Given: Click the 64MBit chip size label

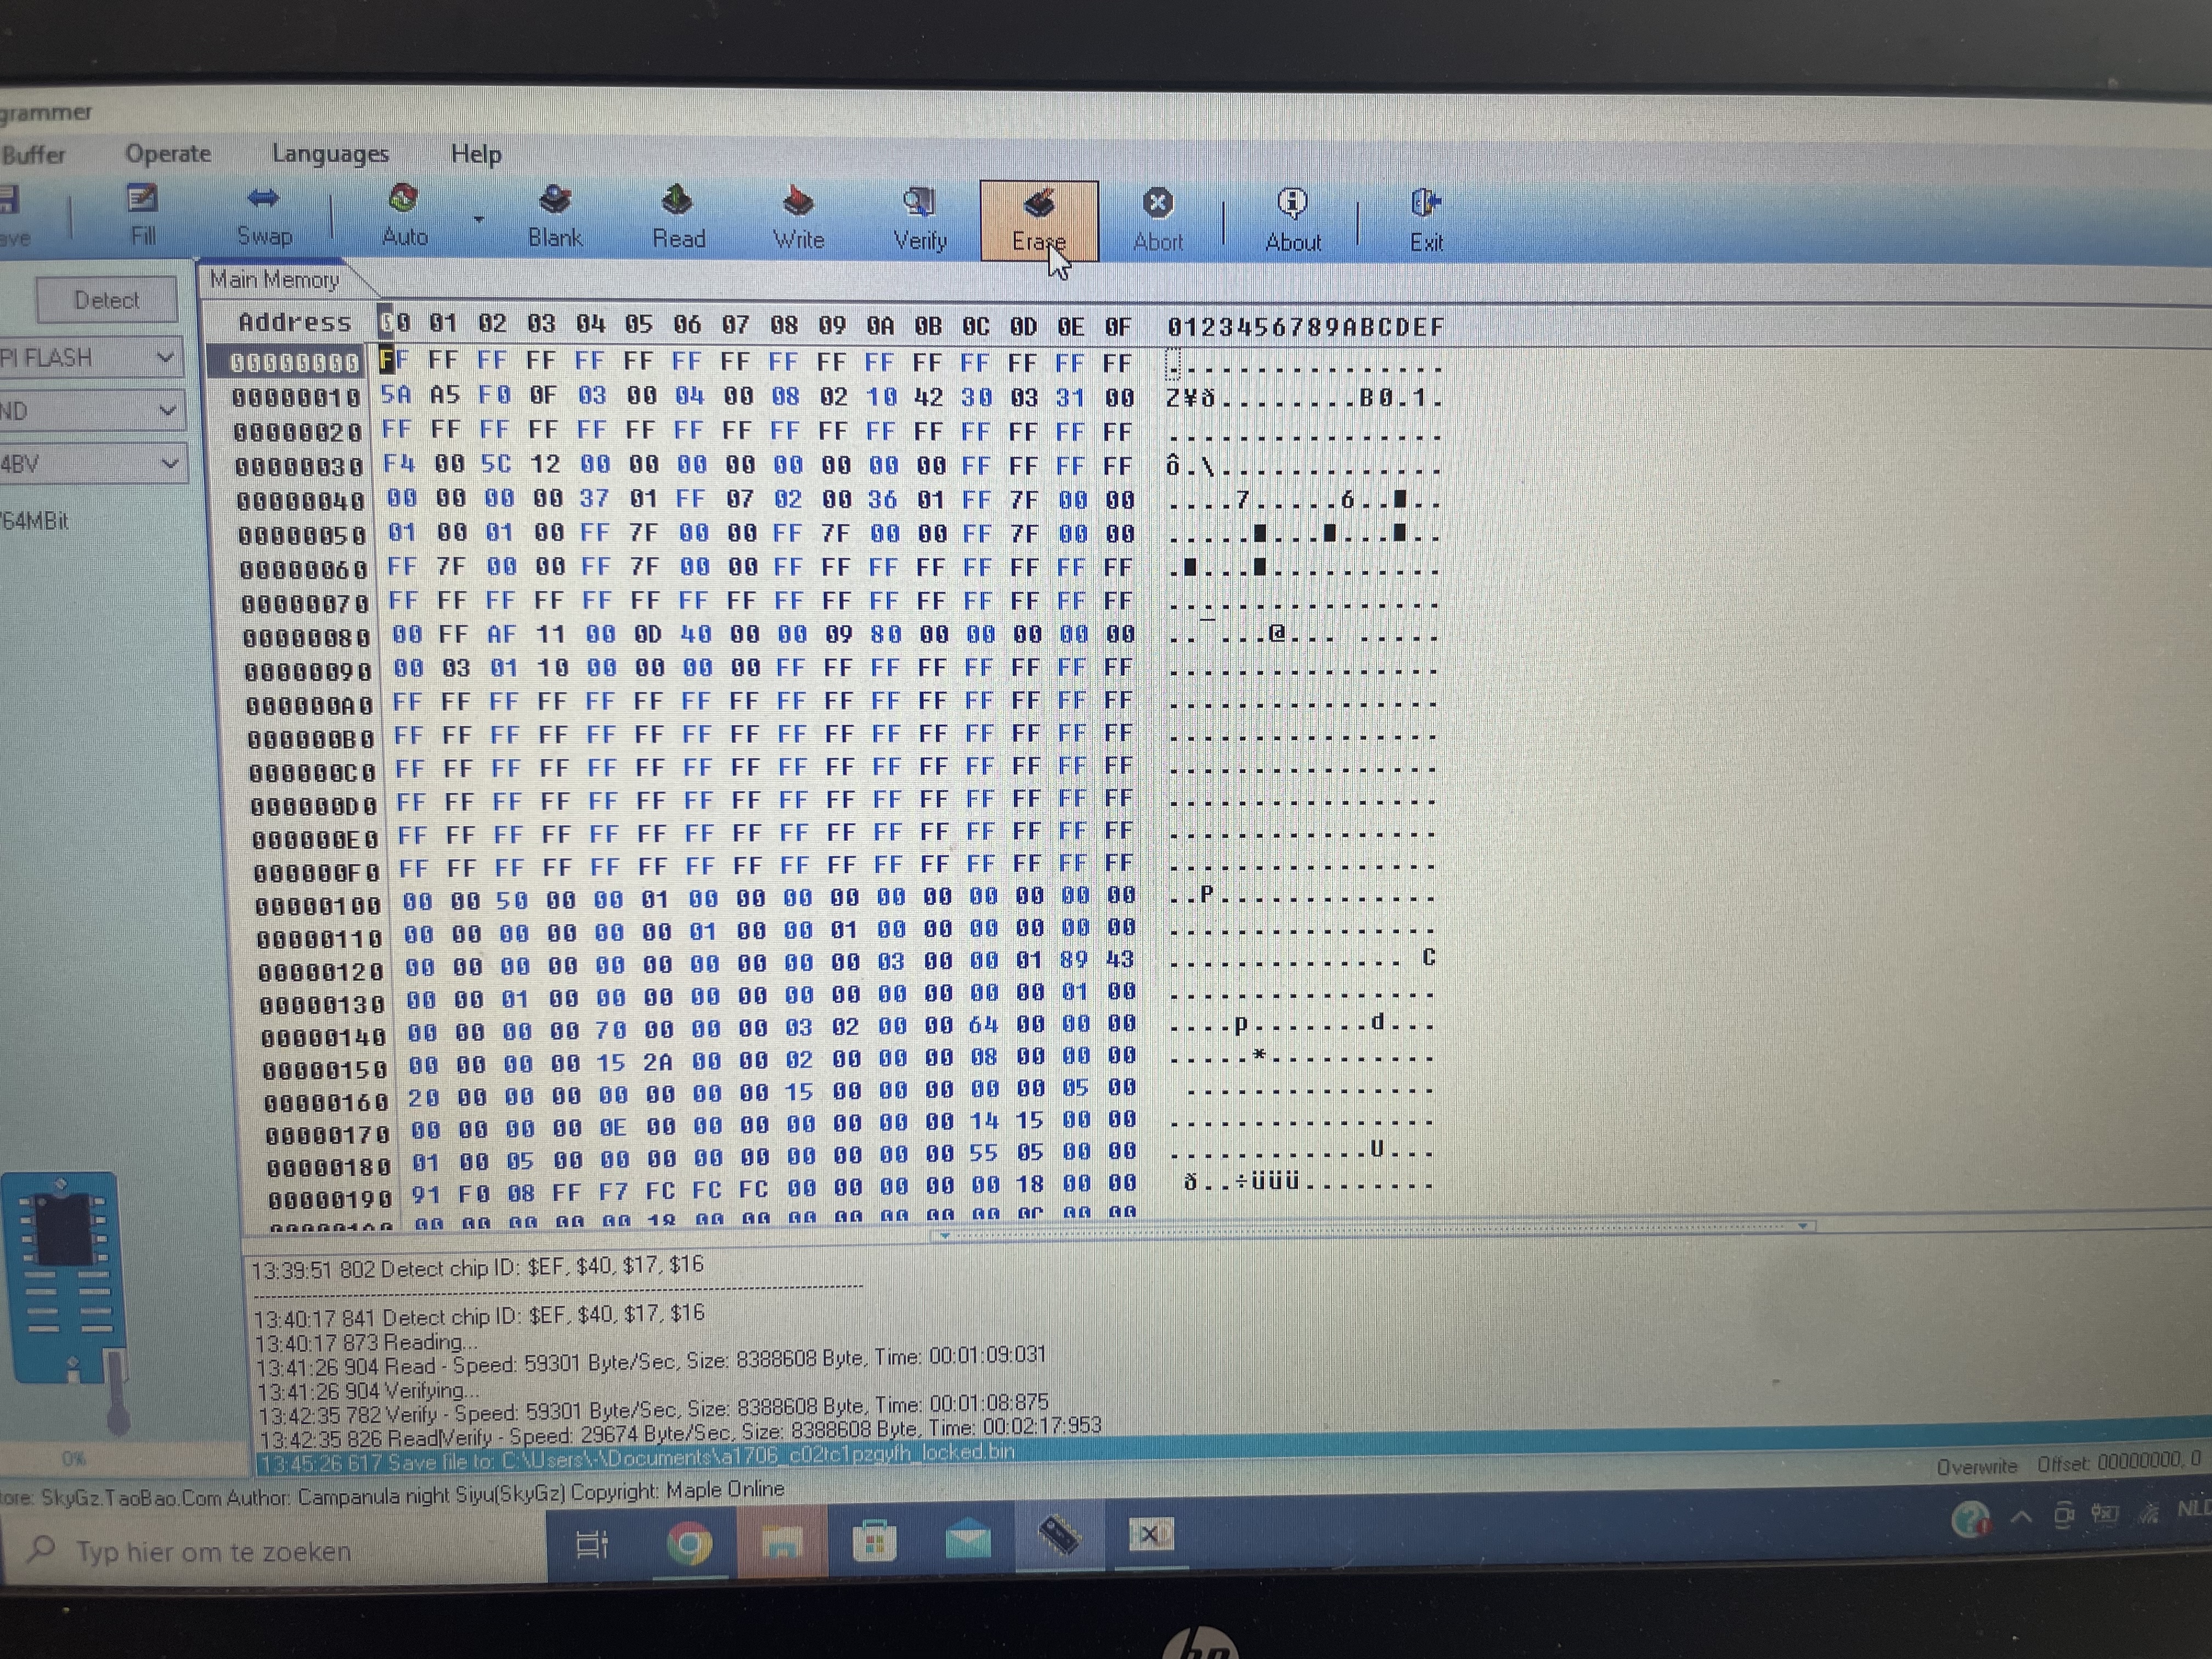Looking at the screenshot, I should (x=35, y=521).
